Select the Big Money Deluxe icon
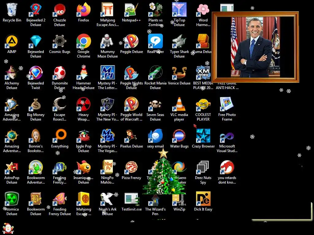 (36, 104)
